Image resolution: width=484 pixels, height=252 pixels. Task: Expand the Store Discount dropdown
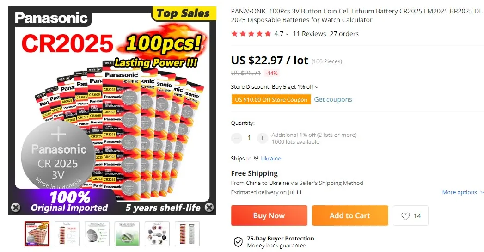coord(316,87)
